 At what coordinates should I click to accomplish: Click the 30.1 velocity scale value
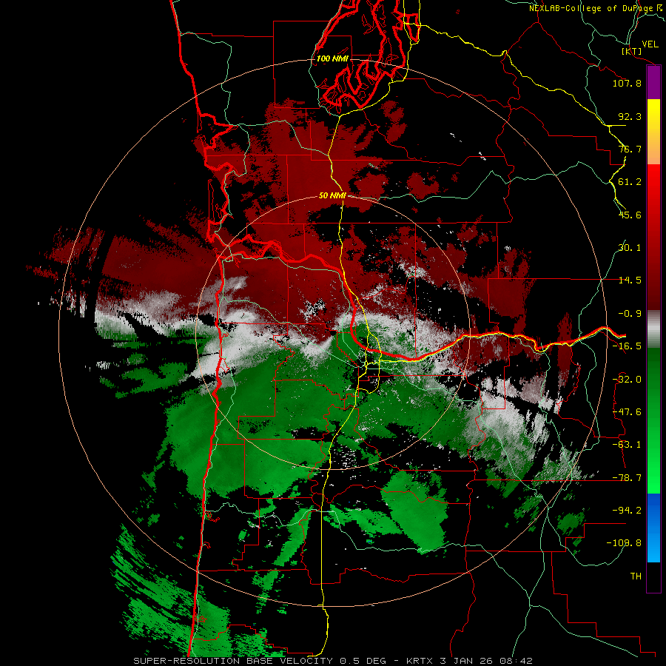pos(630,248)
